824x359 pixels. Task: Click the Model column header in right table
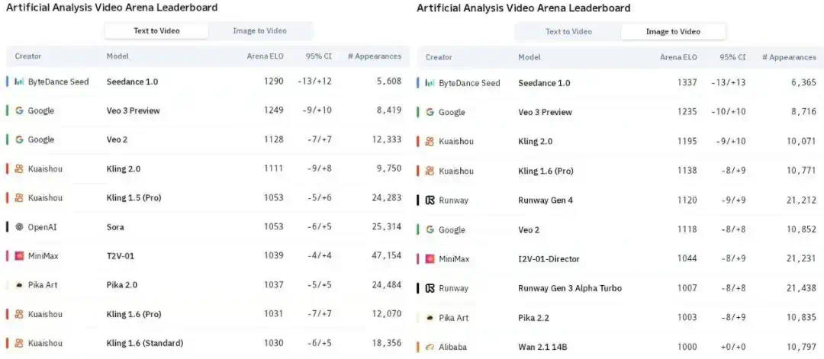point(529,57)
